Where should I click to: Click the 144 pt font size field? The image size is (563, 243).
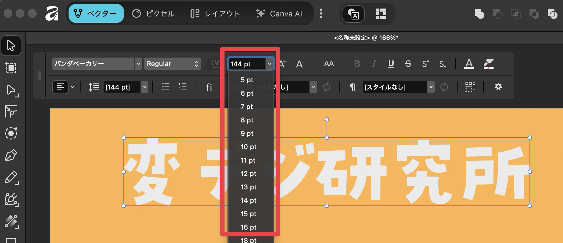(247, 64)
